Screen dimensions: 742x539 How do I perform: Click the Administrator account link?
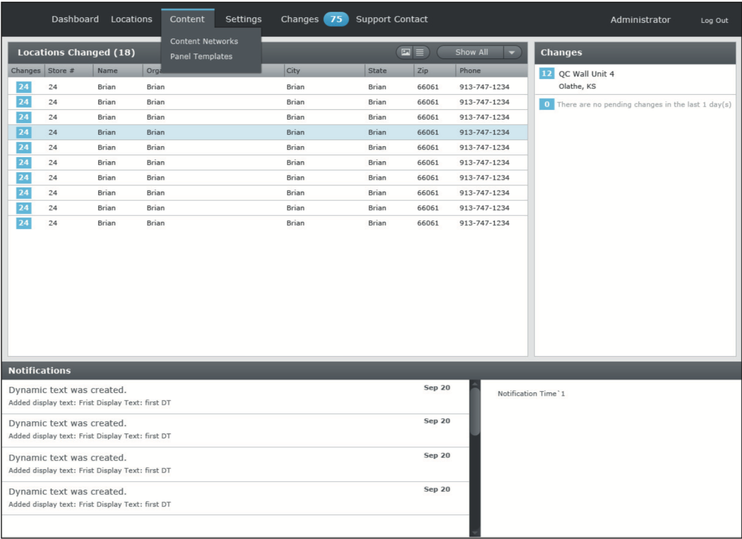click(640, 19)
